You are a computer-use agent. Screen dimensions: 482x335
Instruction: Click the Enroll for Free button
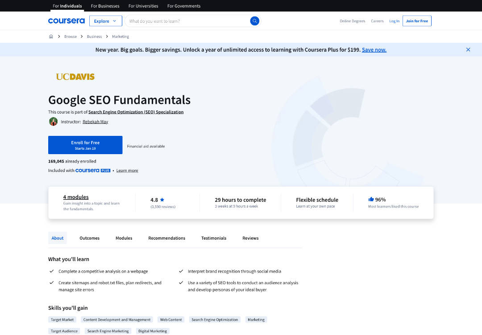(85, 145)
